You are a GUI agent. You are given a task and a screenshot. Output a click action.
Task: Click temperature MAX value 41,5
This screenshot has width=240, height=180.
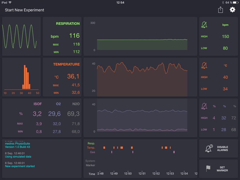[76, 85]
